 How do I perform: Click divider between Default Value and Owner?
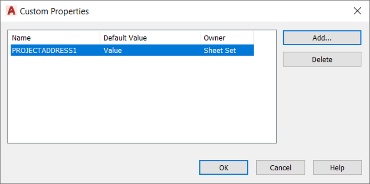pyautogui.click(x=200, y=38)
